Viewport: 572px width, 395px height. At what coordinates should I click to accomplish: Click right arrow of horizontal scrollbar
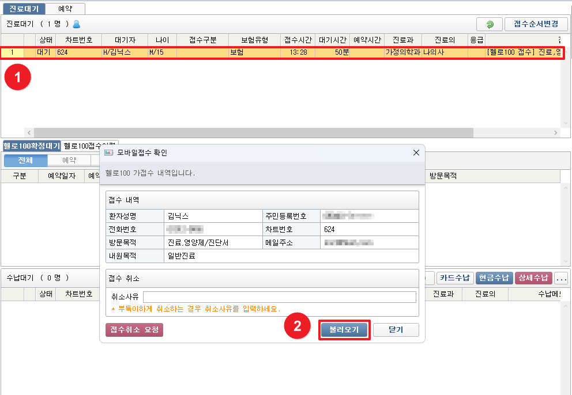point(556,132)
